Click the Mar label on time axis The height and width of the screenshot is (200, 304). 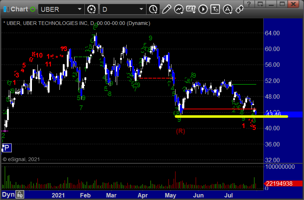(111, 195)
